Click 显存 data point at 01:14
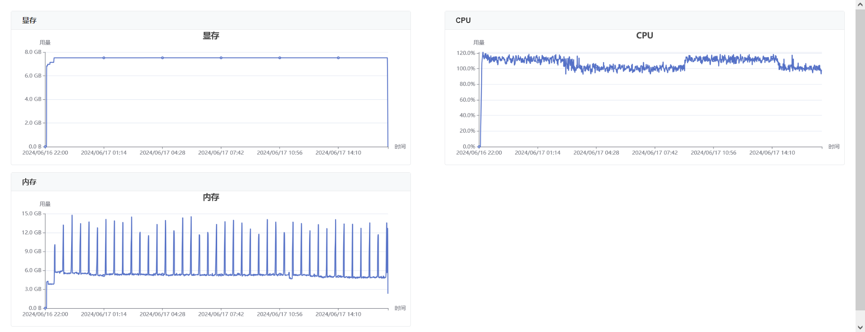The height and width of the screenshot is (332, 865). (104, 58)
